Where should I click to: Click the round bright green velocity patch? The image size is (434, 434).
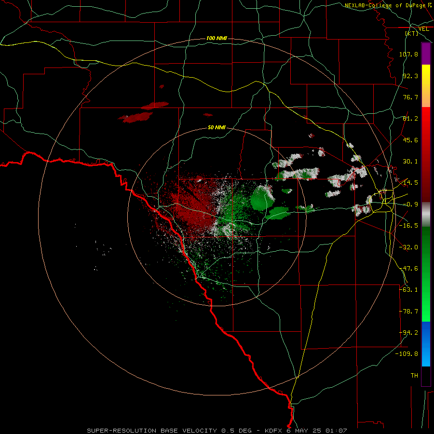point(262,198)
